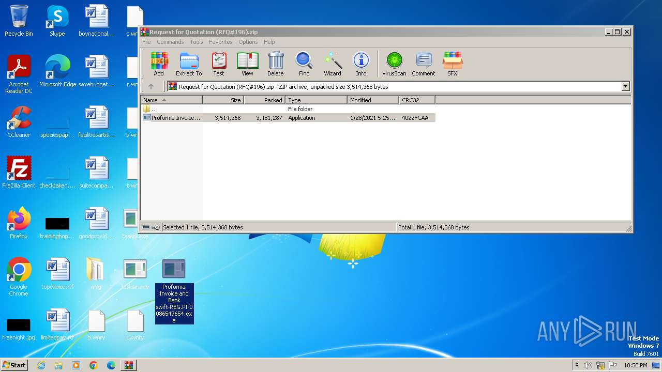Create SFX self-extracting archive
This screenshot has width=662, height=372.
coord(452,64)
